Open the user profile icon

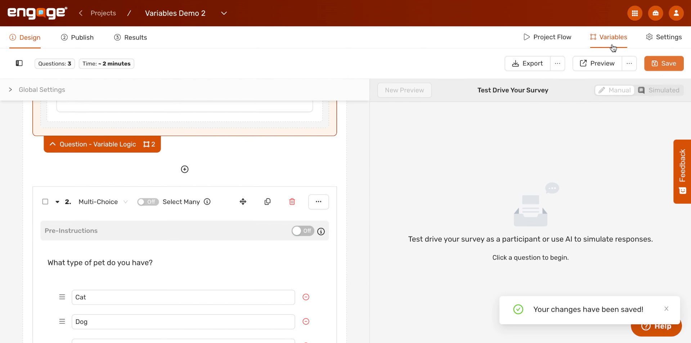676,13
